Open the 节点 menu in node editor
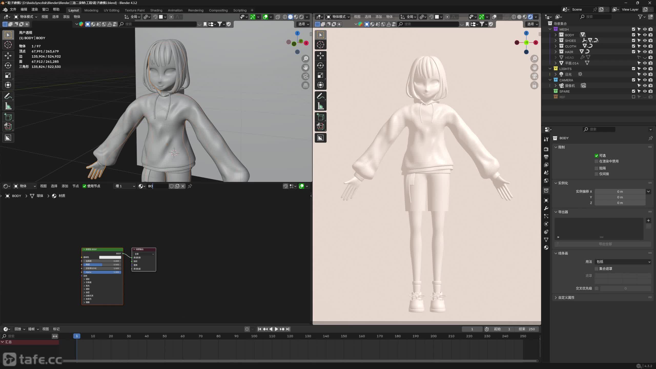The width and height of the screenshot is (656, 369). click(x=76, y=186)
